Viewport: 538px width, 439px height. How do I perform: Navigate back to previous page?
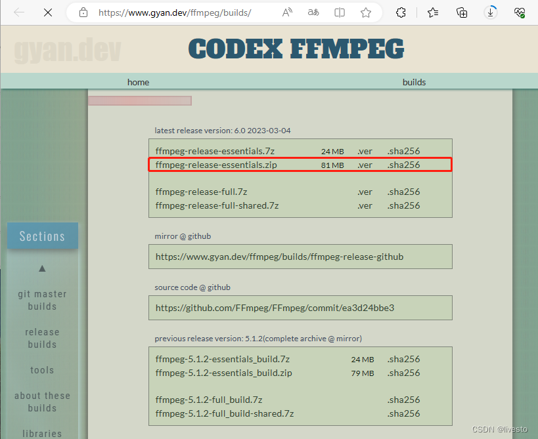20,12
